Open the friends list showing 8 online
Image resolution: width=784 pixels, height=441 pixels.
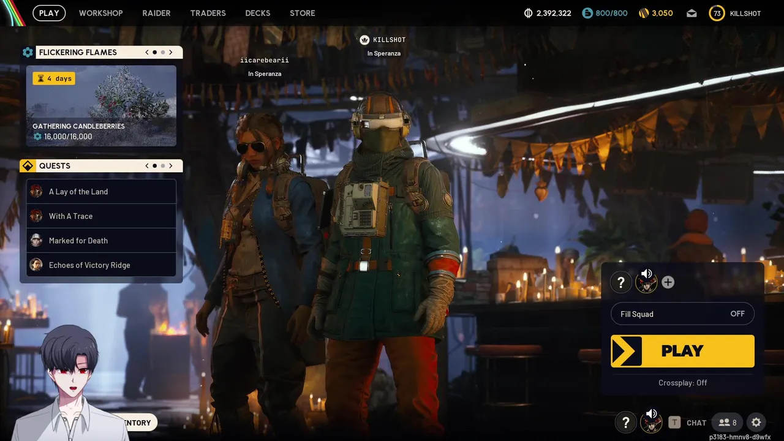(728, 423)
